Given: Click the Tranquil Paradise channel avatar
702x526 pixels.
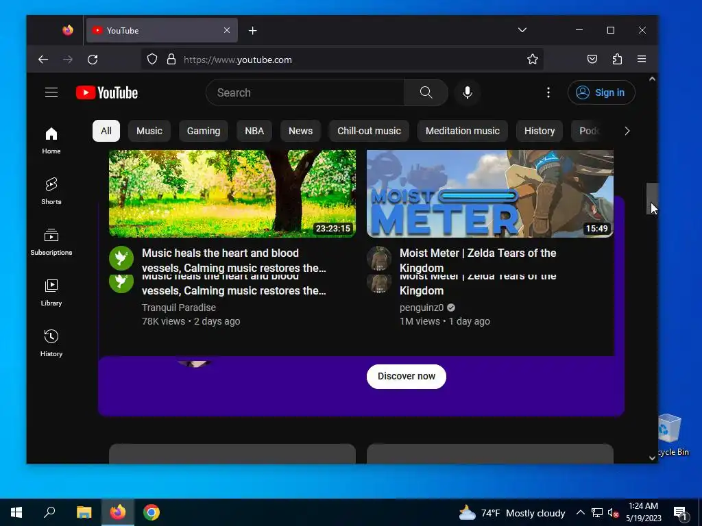Looking at the screenshot, I should click(121, 258).
